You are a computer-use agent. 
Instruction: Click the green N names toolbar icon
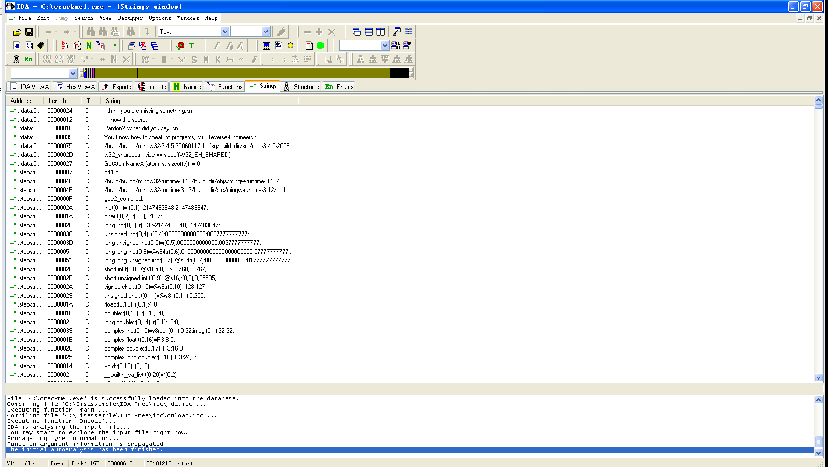[x=89, y=46]
